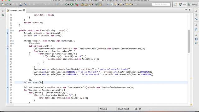
Task: Click the right sidebar top restore icon
Action: (196, 11)
